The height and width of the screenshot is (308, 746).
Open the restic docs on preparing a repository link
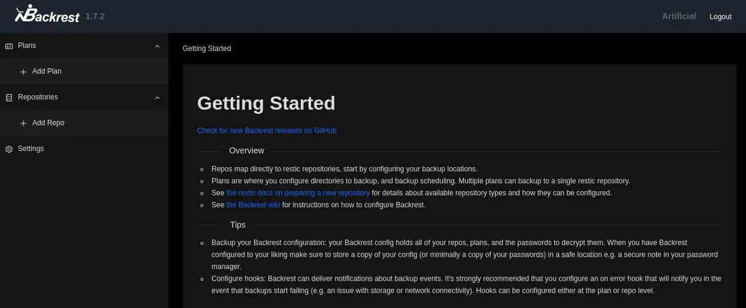click(x=298, y=193)
